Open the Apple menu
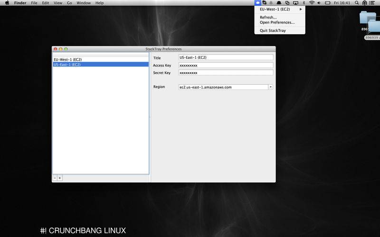This screenshot has height=237, width=380. tap(7, 3)
